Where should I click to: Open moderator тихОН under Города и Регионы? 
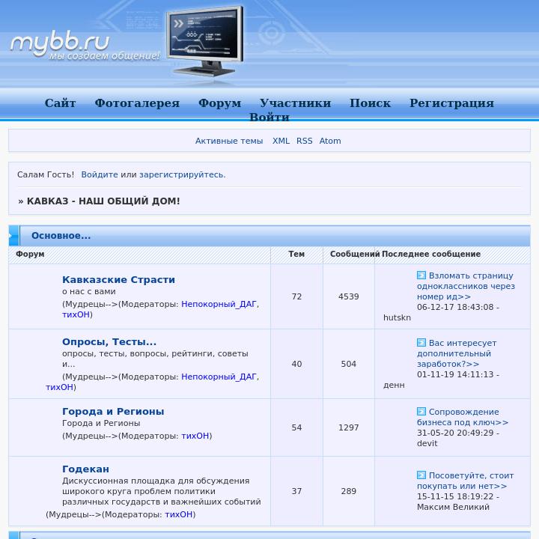[195, 436]
